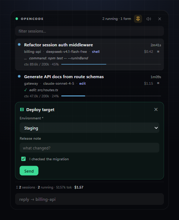Focus the Release note text field
179x220 pixels.
(89, 148)
